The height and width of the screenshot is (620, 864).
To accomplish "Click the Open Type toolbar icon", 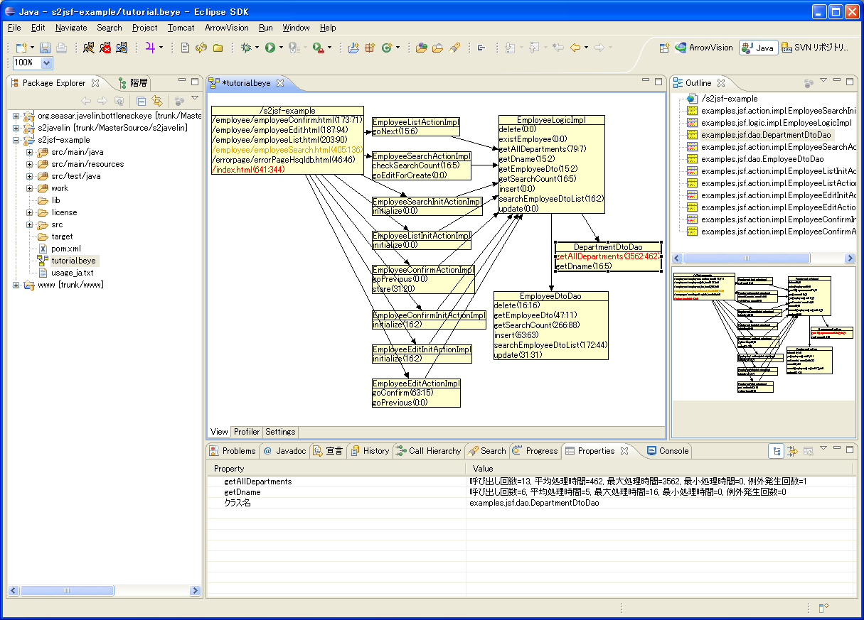I will 422,48.
